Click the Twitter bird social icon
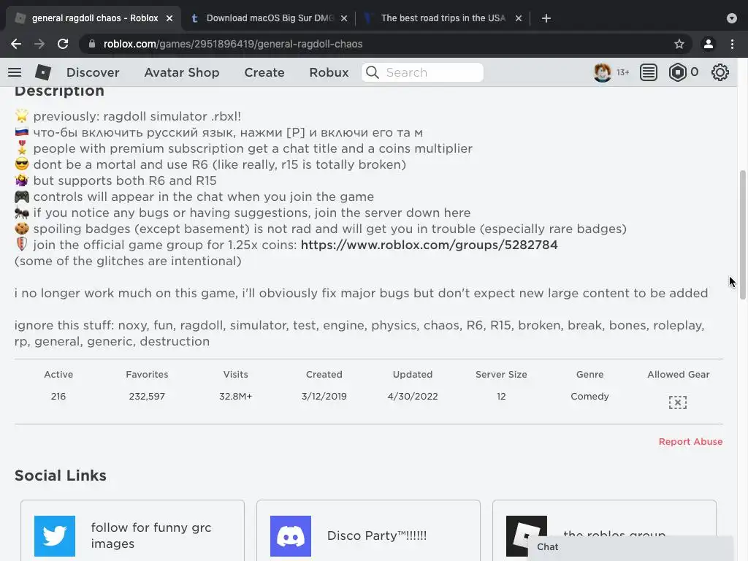This screenshot has width=748, height=561. tap(55, 535)
